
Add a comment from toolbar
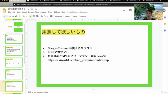pos(51,16)
